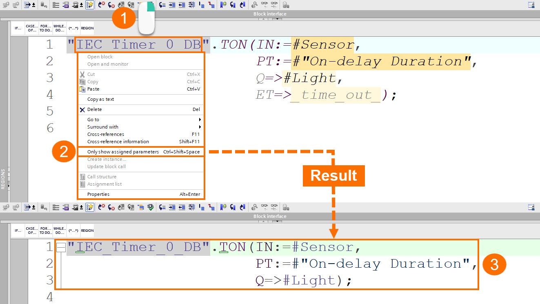The height and width of the screenshot is (304, 540).
Task: Click the go-to-line icon in the upper toolbar
Action: tap(27, 5)
